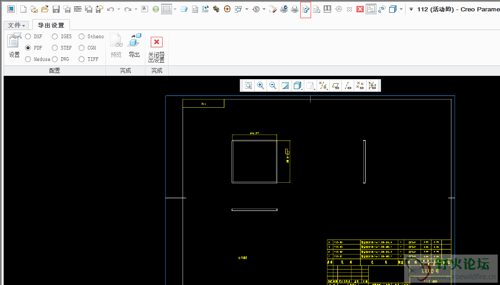Viewport: 500px width, 285px height.
Task: Open the 文件 file menu
Action: [x=16, y=25]
